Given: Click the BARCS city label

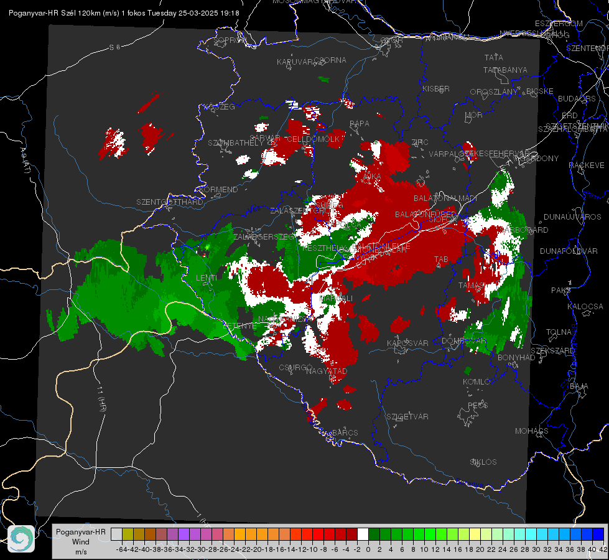Looking at the screenshot, I should point(345,432).
